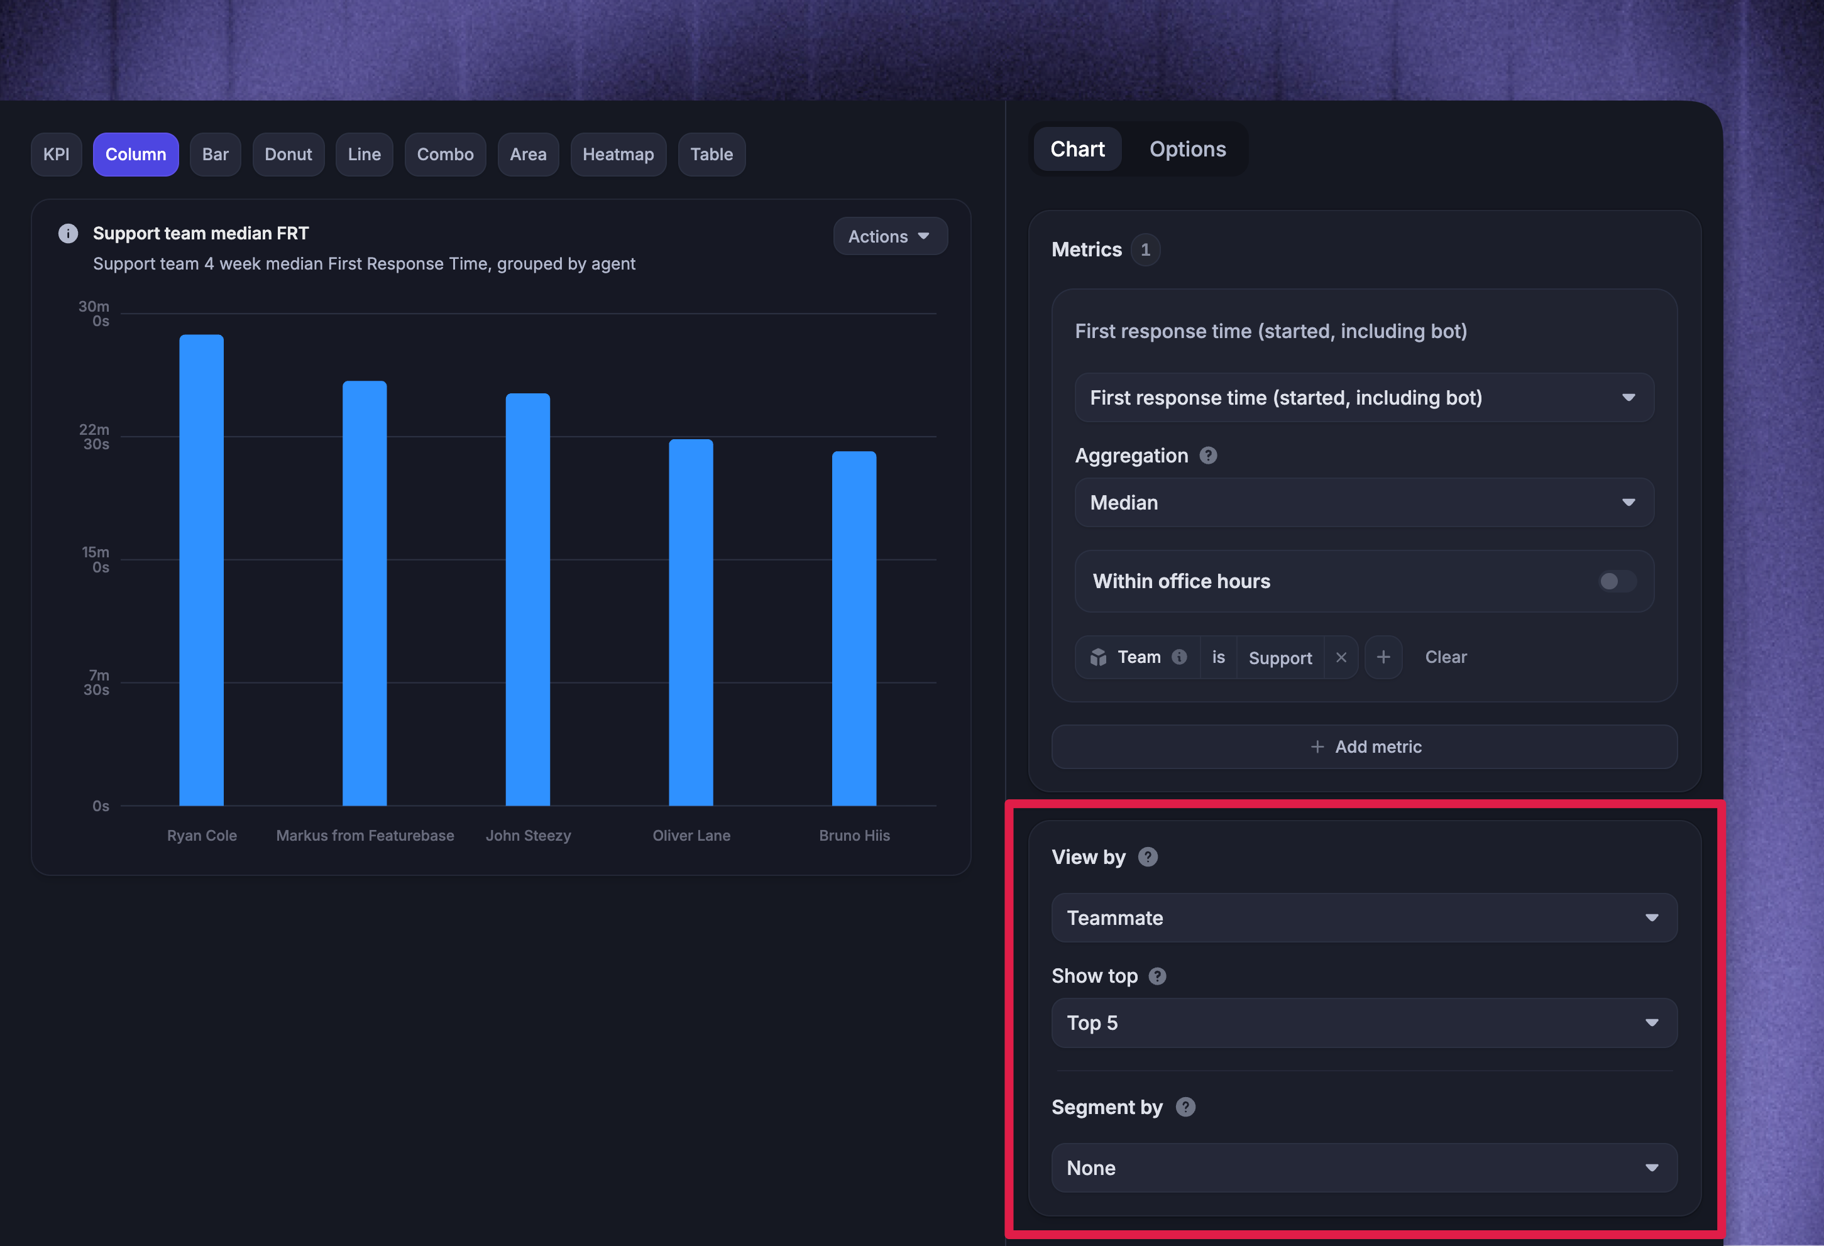Select the Heatmap chart type

coord(618,155)
